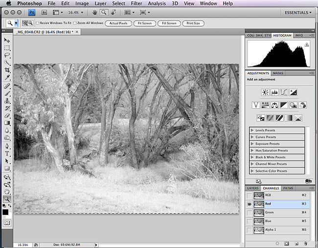Switch to the Layers tab
Screen dimensions: 318x248
252,188
